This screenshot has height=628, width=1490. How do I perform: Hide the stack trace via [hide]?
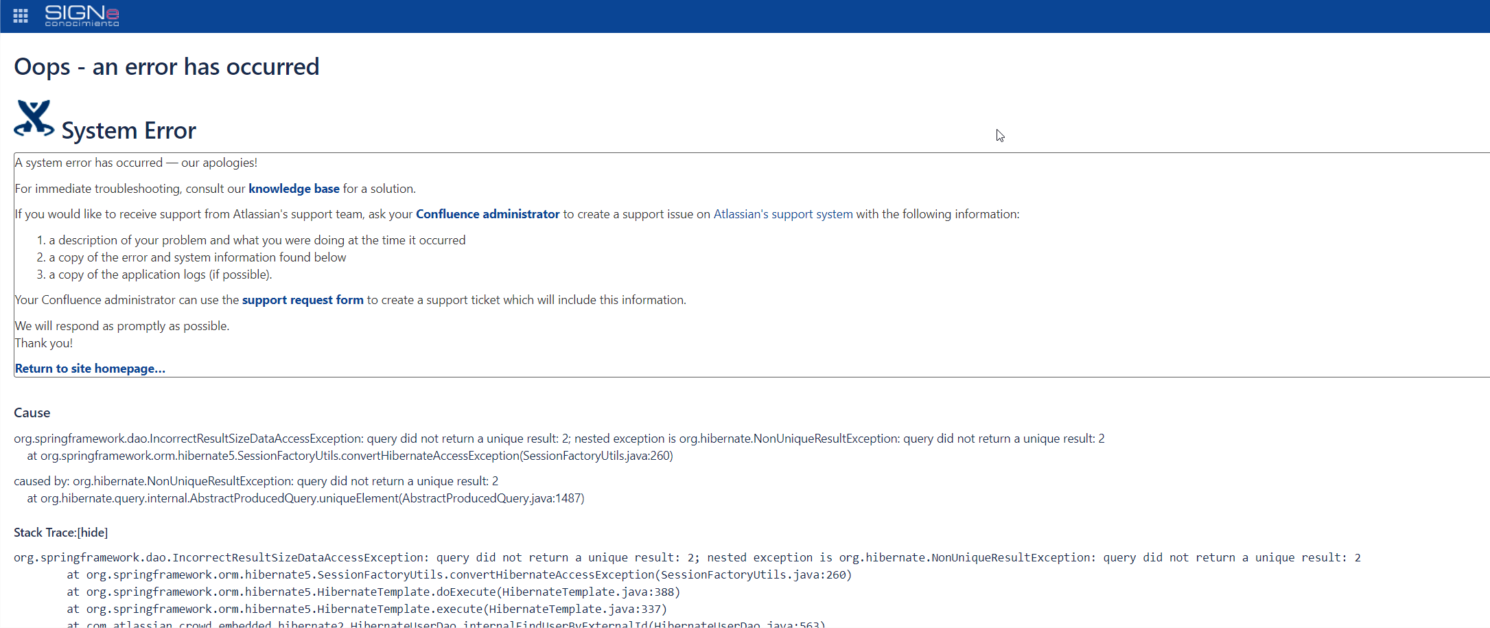[93, 533]
